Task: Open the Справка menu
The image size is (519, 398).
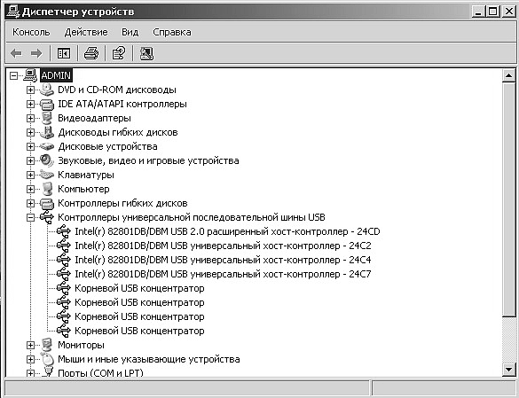Action: coord(172,32)
